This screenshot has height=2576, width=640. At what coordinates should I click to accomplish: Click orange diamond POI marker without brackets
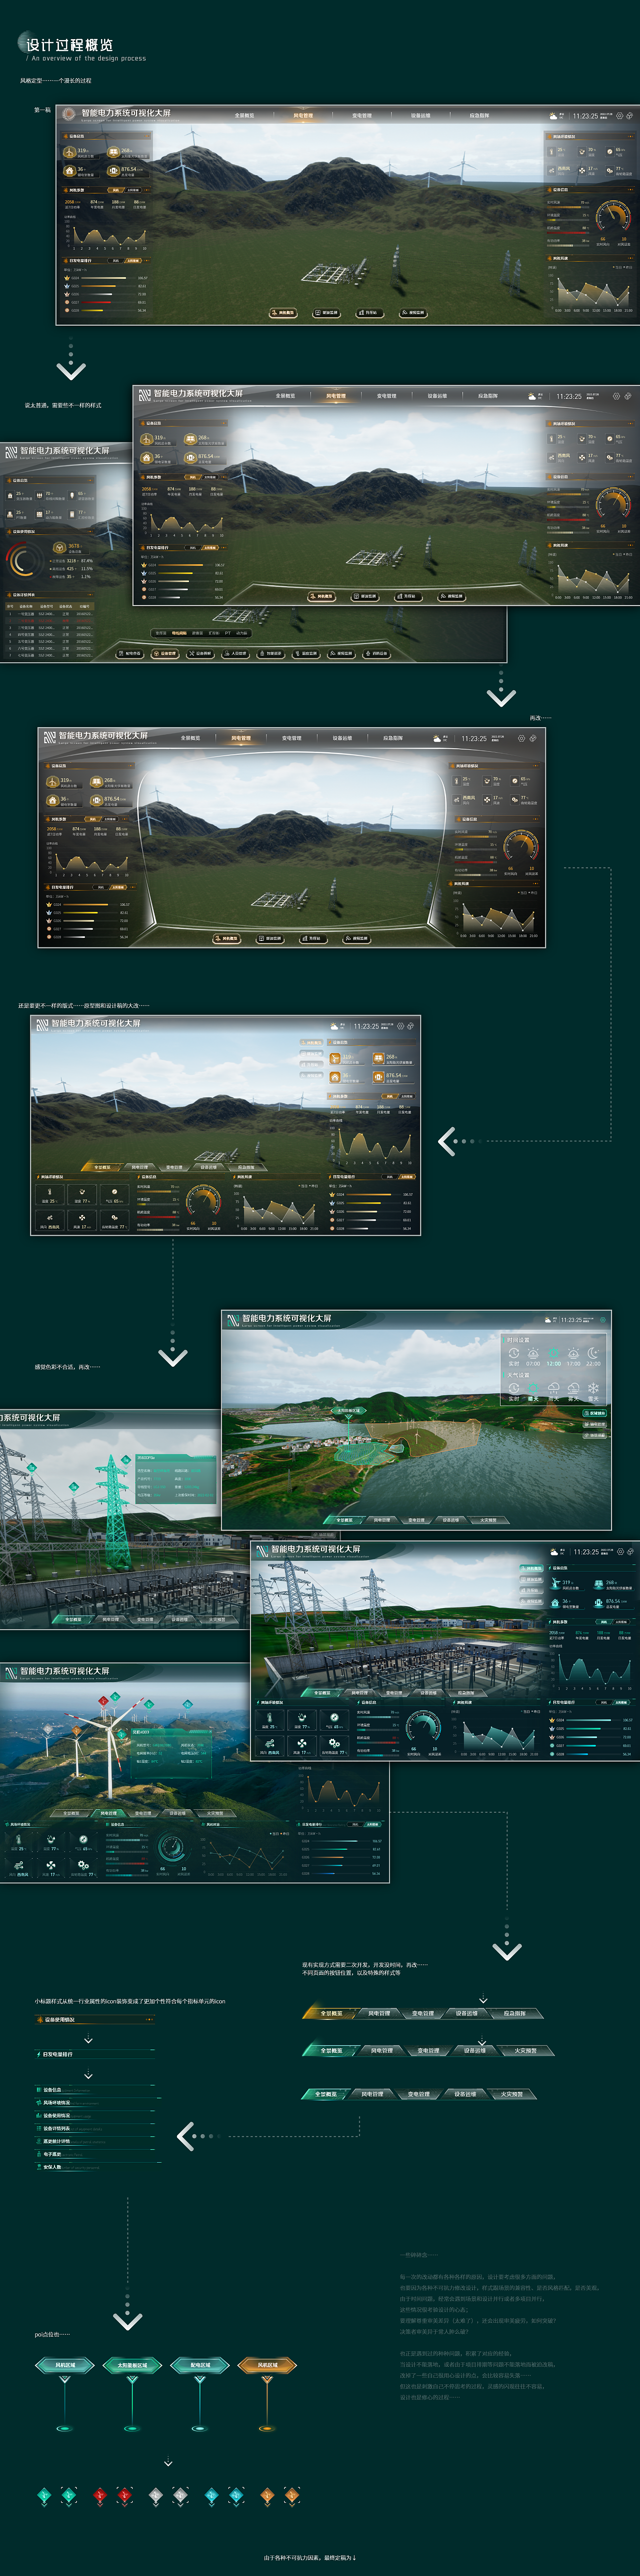266,2496
